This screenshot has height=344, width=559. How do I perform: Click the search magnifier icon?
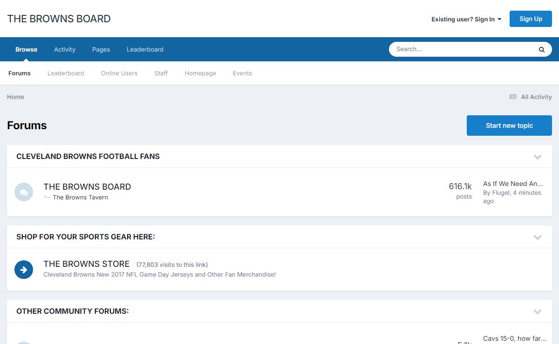click(x=542, y=49)
